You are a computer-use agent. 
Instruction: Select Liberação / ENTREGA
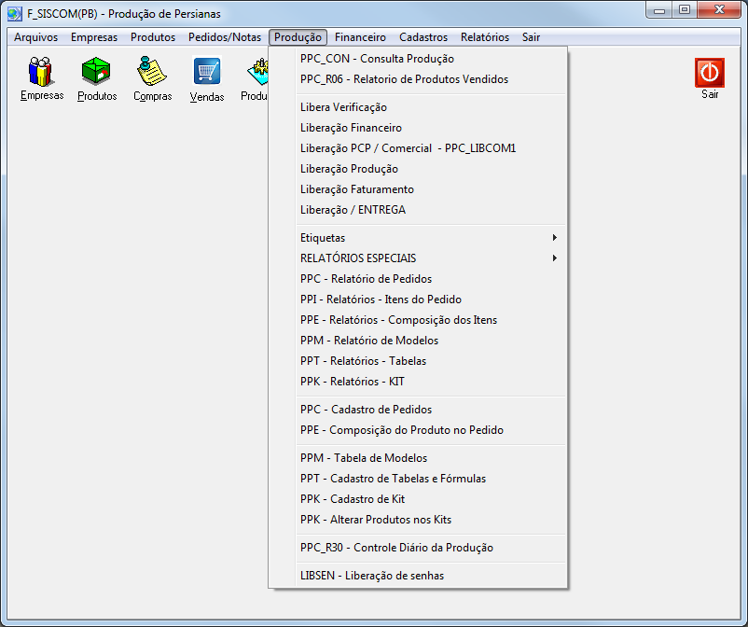[432, 210]
